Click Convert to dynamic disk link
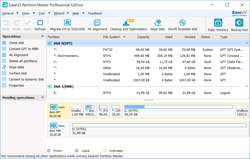250x159 pixels. [x=26, y=79]
